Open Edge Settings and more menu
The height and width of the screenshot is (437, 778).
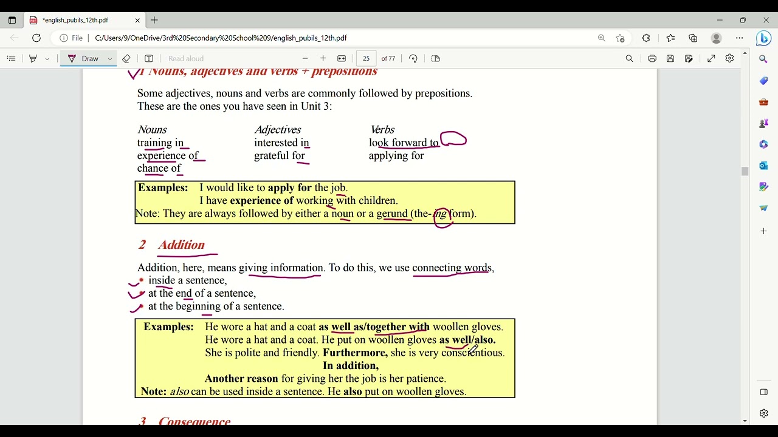[x=740, y=38]
